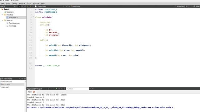
Task: Click the Headers folder icon
Action: pos(5,15)
